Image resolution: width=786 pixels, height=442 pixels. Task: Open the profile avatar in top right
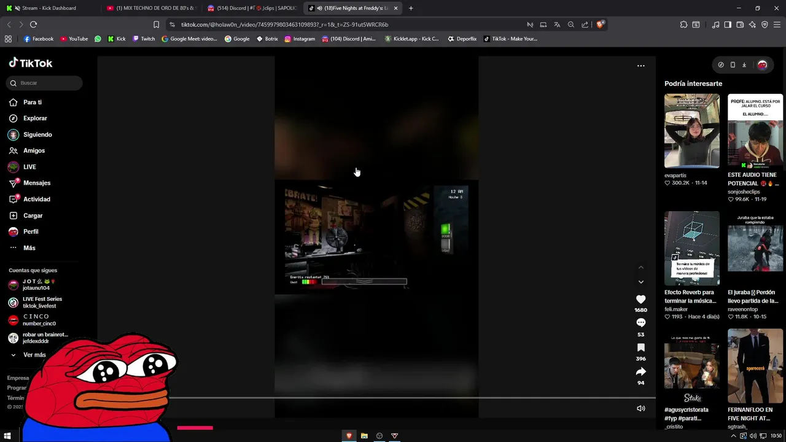pos(762,65)
